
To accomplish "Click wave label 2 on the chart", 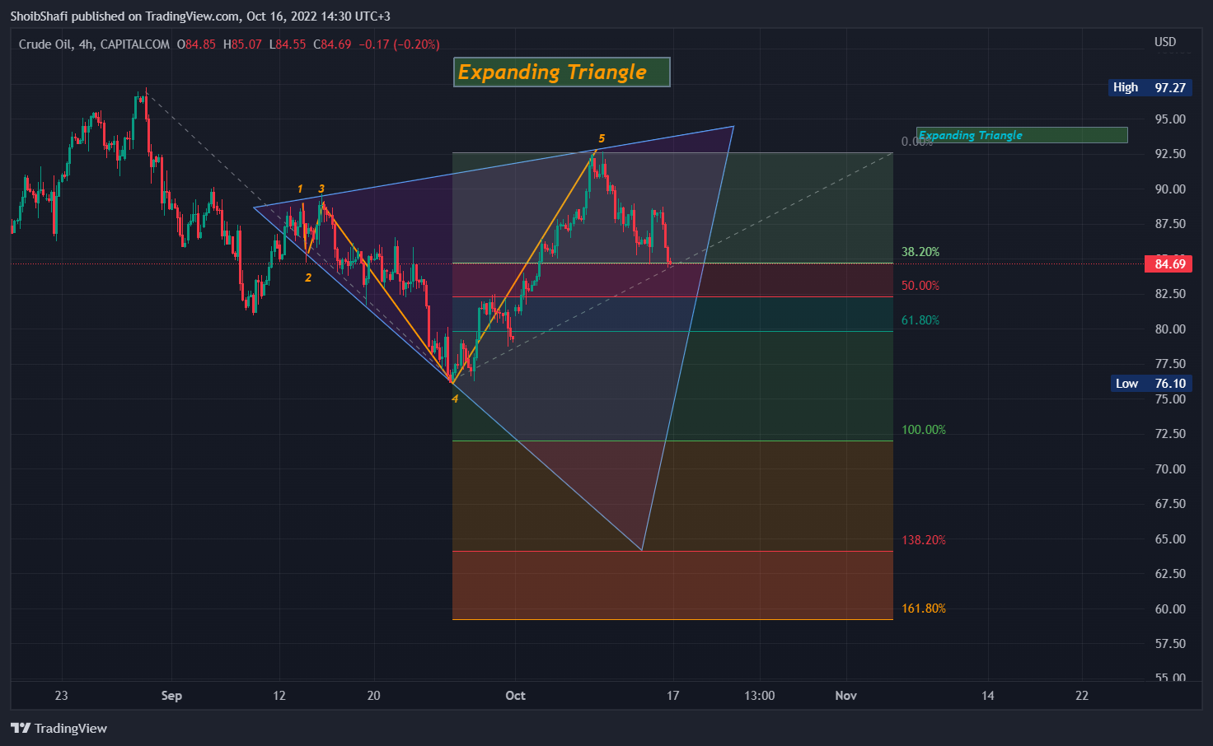I will coord(308,277).
